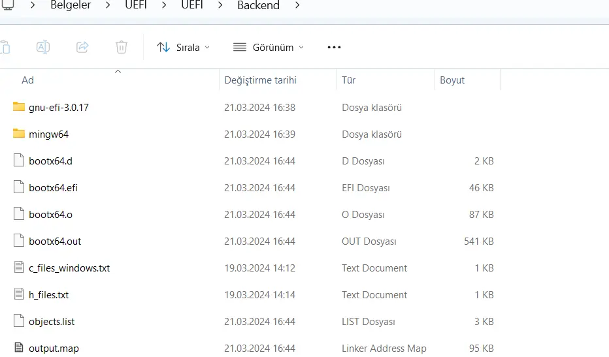The height and width of the screenshot is (357, 609).
Task: Navigate to Belgeler in breadcrumb
Action: click(x=71, y=5)
